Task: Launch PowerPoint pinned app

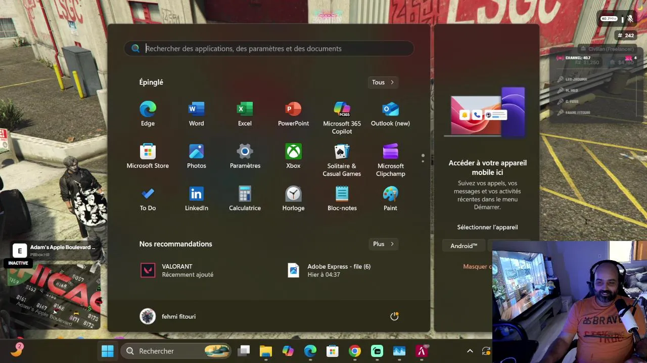Action: point(293,114)
